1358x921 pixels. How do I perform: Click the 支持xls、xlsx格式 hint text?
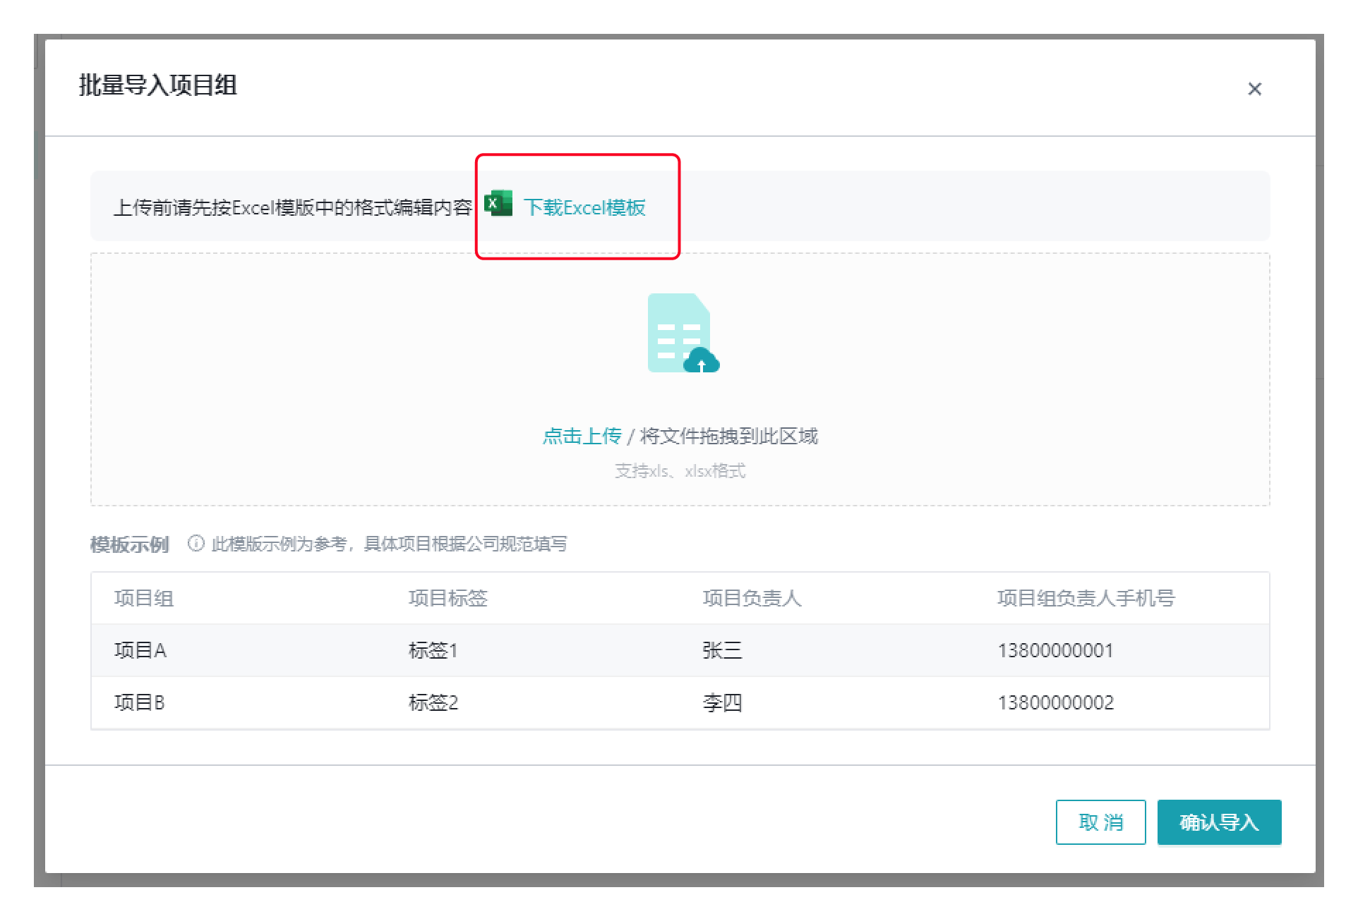click(x=680, y=471)
